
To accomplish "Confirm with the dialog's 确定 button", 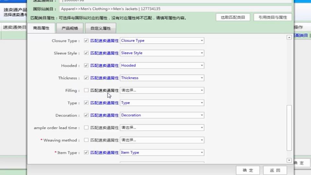I will click(x=248, y=170).
